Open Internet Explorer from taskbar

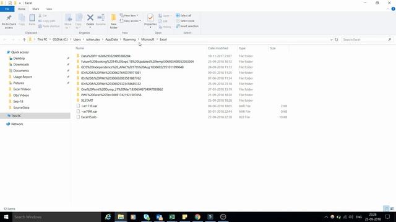(x=108, y=216)
